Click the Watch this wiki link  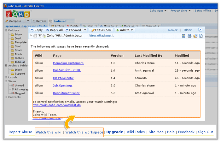(49, 132)
